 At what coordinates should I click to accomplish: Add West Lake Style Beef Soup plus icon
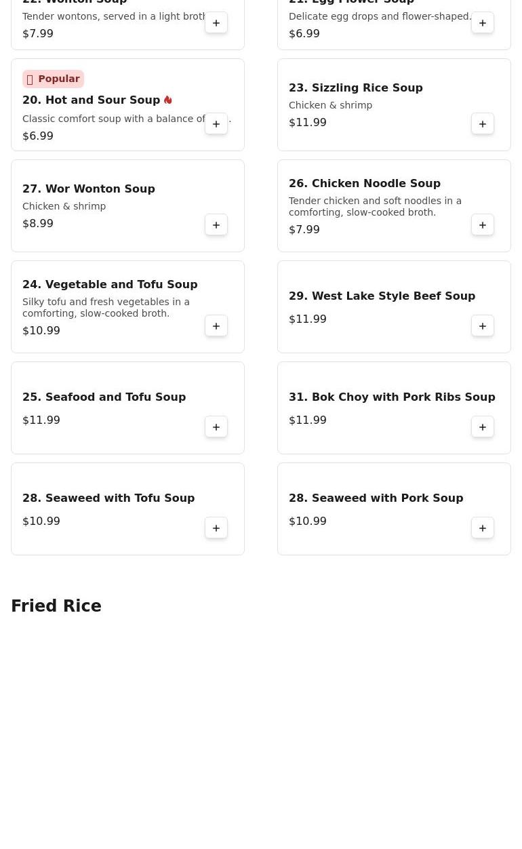tap(483, 325)
